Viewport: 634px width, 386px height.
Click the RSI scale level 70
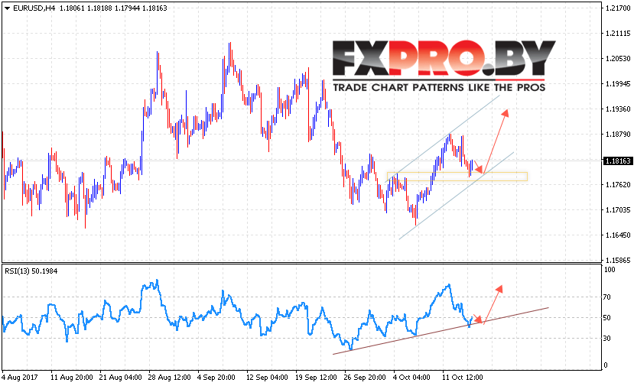[607, 297]
